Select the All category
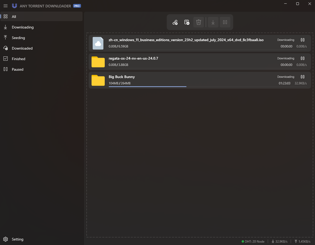The width and height of the screenshot is (315, 245). pyautogui.click(x=41, y=16)
